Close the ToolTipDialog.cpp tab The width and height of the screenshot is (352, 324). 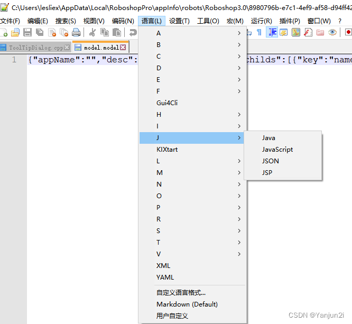coord(67,48)
